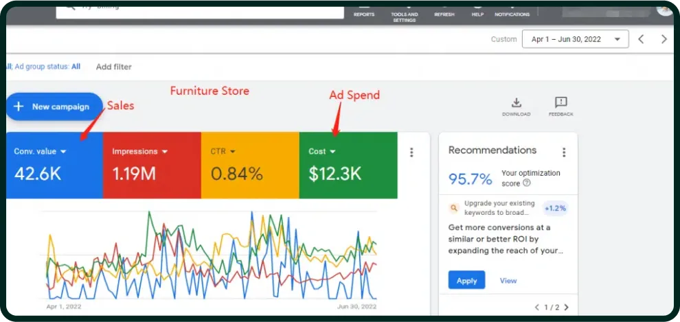Select the blue 42.6K scorecard value
This screenshot has height=322, width=680.
tap(38, 174)
